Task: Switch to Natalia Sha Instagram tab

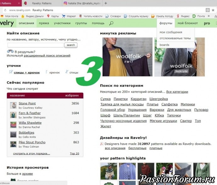Action: tap(82, 3)
